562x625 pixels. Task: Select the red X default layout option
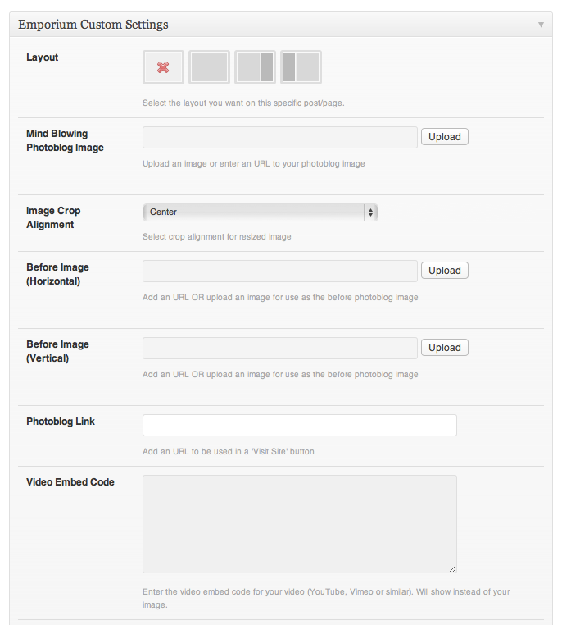pos(163,67)
